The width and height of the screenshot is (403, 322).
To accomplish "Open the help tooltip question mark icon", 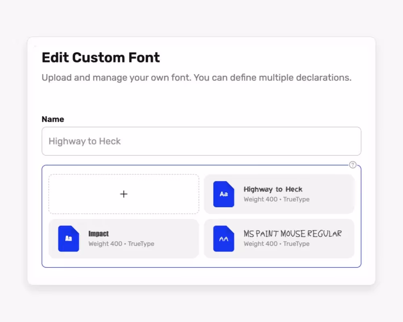I will coord(353,165).
